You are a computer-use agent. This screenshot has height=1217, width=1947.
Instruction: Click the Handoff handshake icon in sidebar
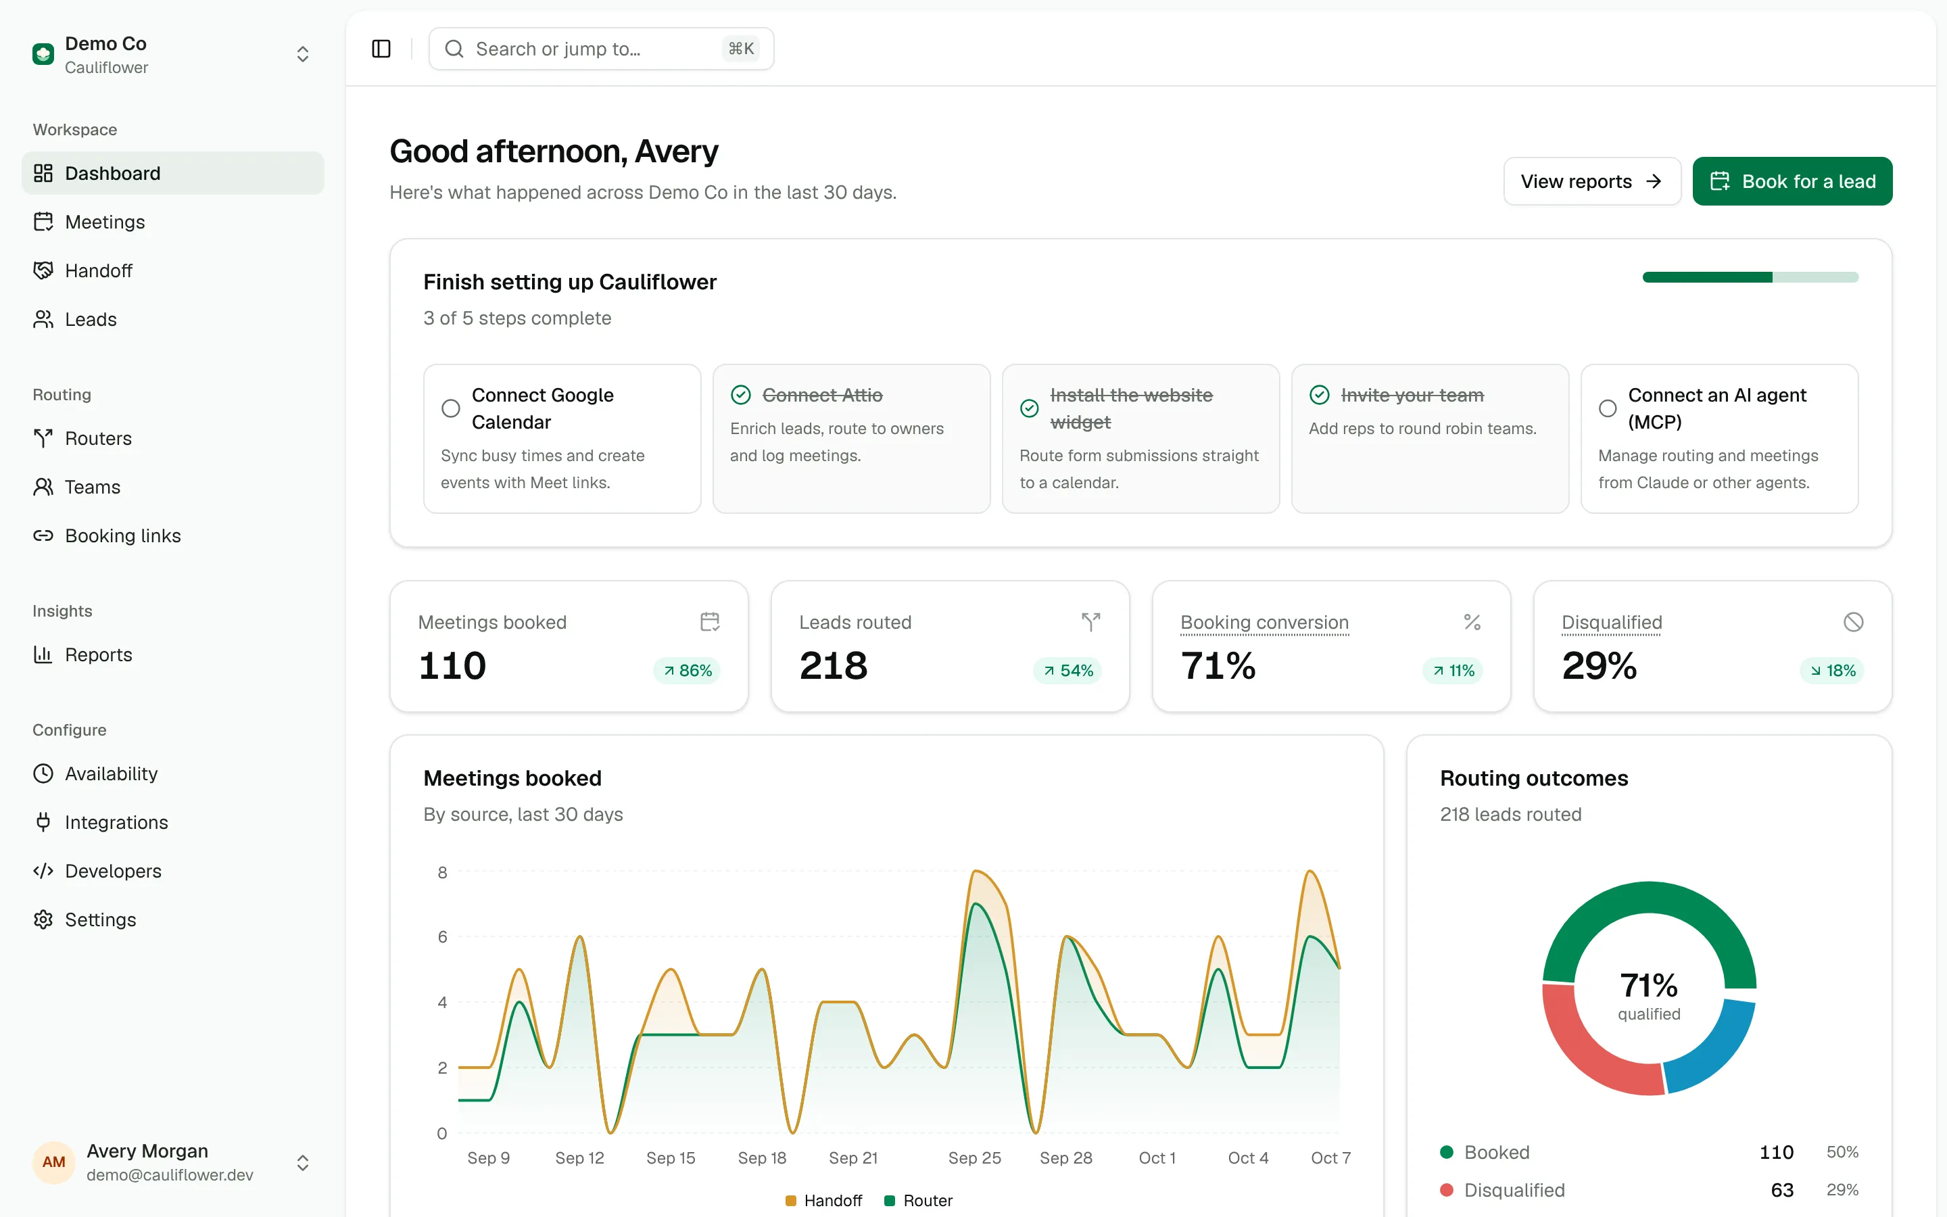[43, 270]
